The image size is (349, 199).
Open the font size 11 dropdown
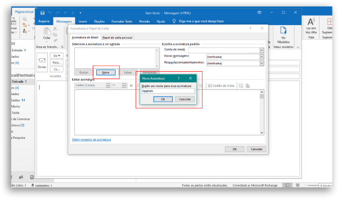click(x=124, y=85)
